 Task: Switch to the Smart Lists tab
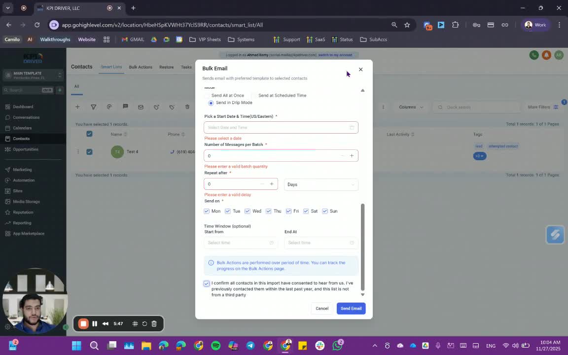(111, 67)
